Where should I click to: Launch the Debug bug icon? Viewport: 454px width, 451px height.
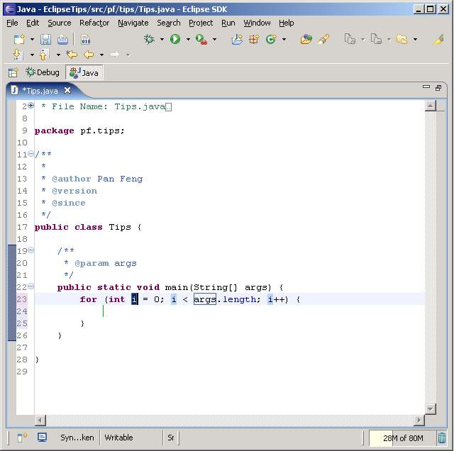[x=149, y=39]
